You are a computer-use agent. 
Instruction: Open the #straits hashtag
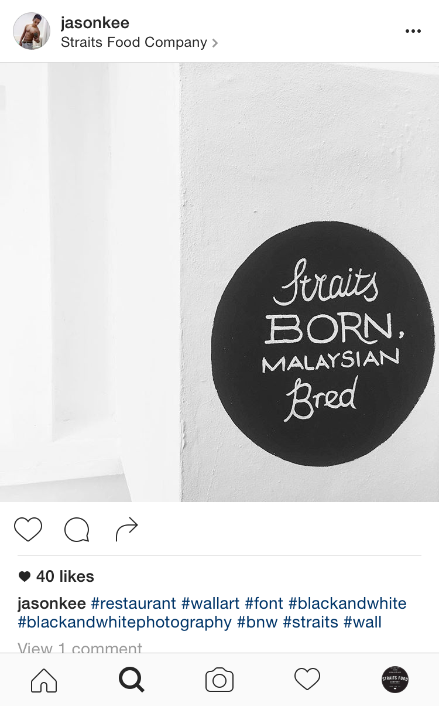pyautogui.click(x=311, y=622)
